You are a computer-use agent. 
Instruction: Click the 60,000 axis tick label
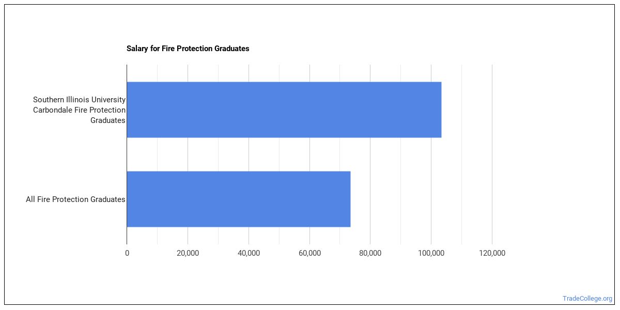coord(309,253)
